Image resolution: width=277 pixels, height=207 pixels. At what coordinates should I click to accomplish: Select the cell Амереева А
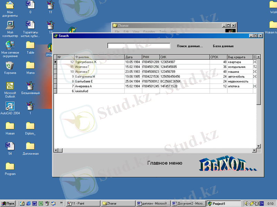(99, 86)
